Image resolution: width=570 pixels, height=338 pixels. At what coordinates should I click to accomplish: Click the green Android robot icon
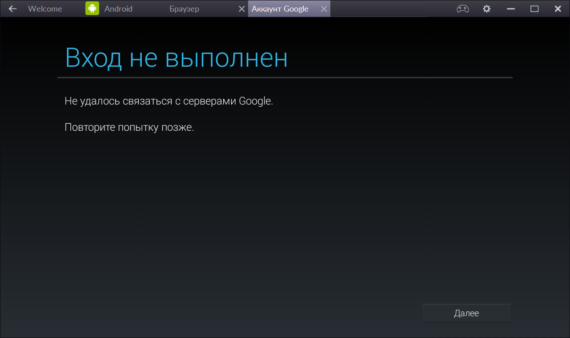92,8
